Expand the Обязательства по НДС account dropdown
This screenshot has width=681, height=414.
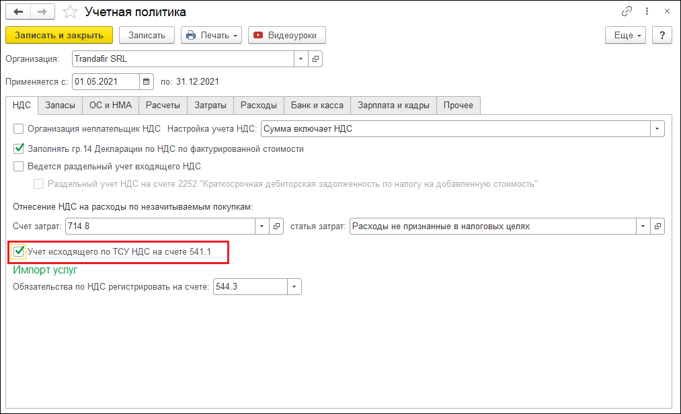(294, 287)
